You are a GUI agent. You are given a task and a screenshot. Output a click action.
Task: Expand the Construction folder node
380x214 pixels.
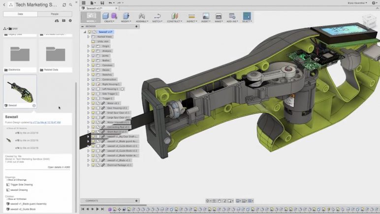[x=88, y=79]
